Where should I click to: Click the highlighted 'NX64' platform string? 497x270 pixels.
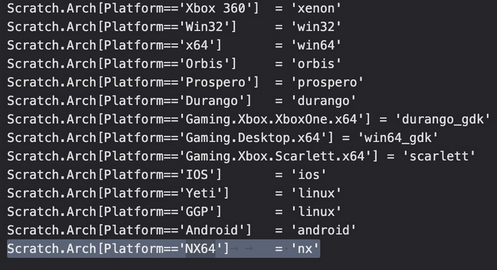pos(200,249)
